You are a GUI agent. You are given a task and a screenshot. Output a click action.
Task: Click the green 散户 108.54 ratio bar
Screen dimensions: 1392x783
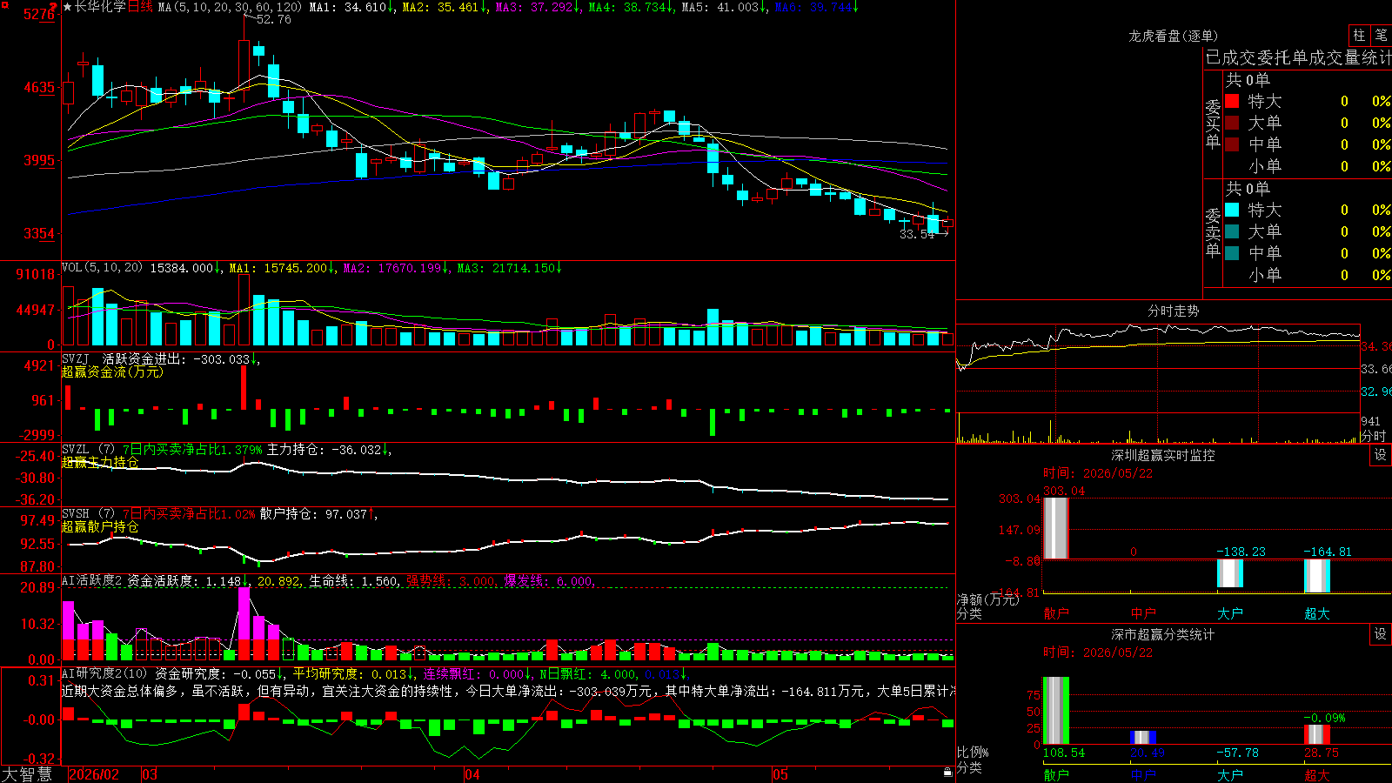tap(1055, 711)
